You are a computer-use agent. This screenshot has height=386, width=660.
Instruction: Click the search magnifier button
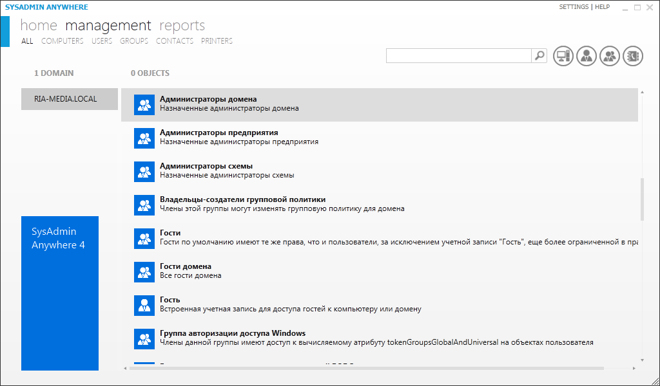tap(539, 55)
